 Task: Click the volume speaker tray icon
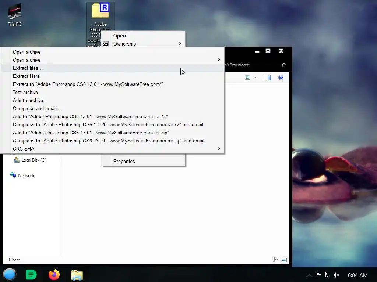336,275
